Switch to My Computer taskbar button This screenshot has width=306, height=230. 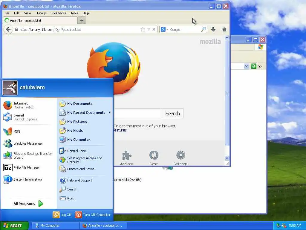pyautogui.click(x=55, y=226)
